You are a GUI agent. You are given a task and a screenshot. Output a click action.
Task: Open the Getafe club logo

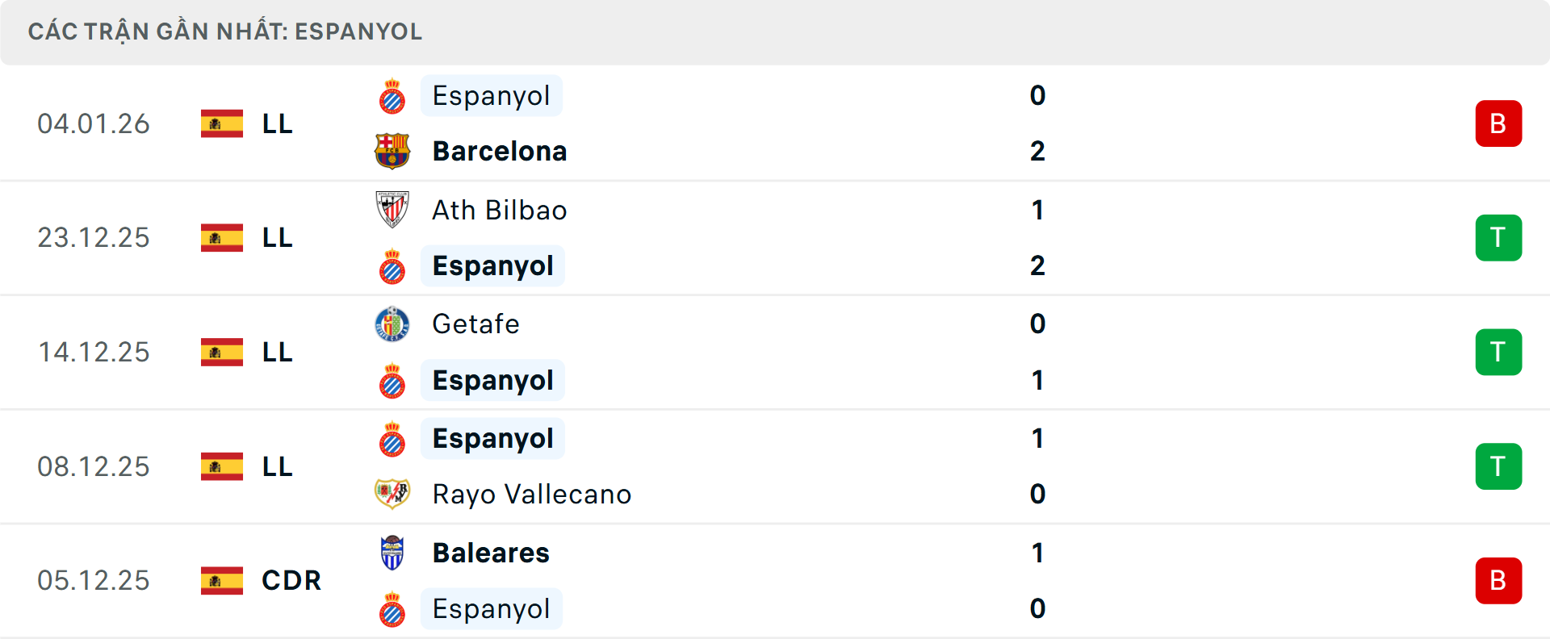pos(393,324)
